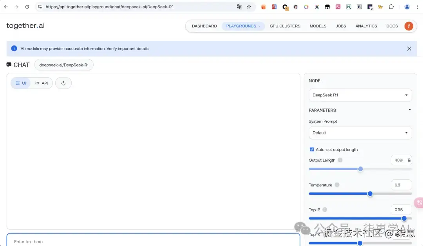Open the Chrome profile avatar
Viewport: 423px width, 246px height.
(x=407, y=7)
